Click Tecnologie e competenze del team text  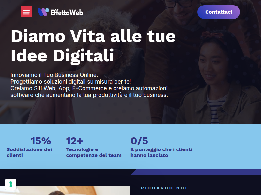pyautogui.click(x=94, y=152)
